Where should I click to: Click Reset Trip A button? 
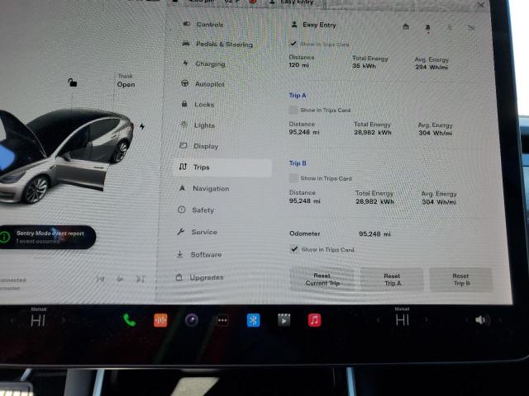tap(392, 280)
